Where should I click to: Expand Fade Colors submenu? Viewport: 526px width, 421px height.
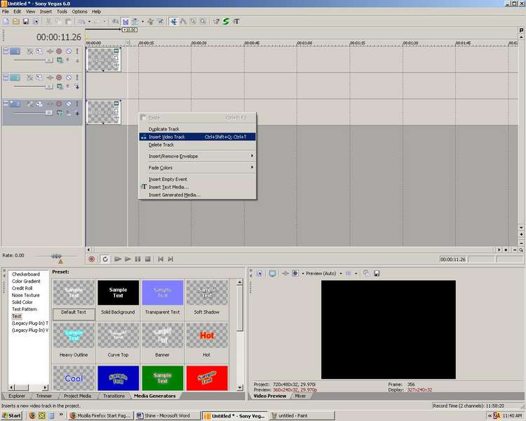click(x=197, y=168)
